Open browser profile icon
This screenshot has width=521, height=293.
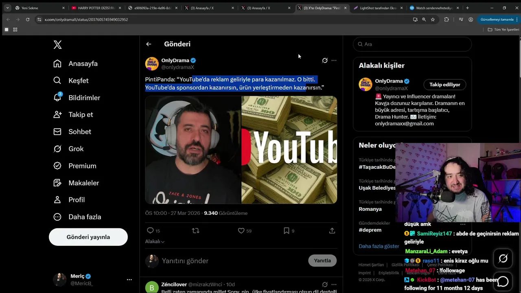click(471, 19)
